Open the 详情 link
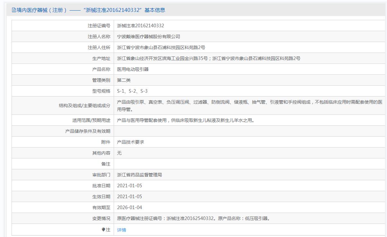Image resolution: width=387 pixels, height=237 pixels. [122, 230]
